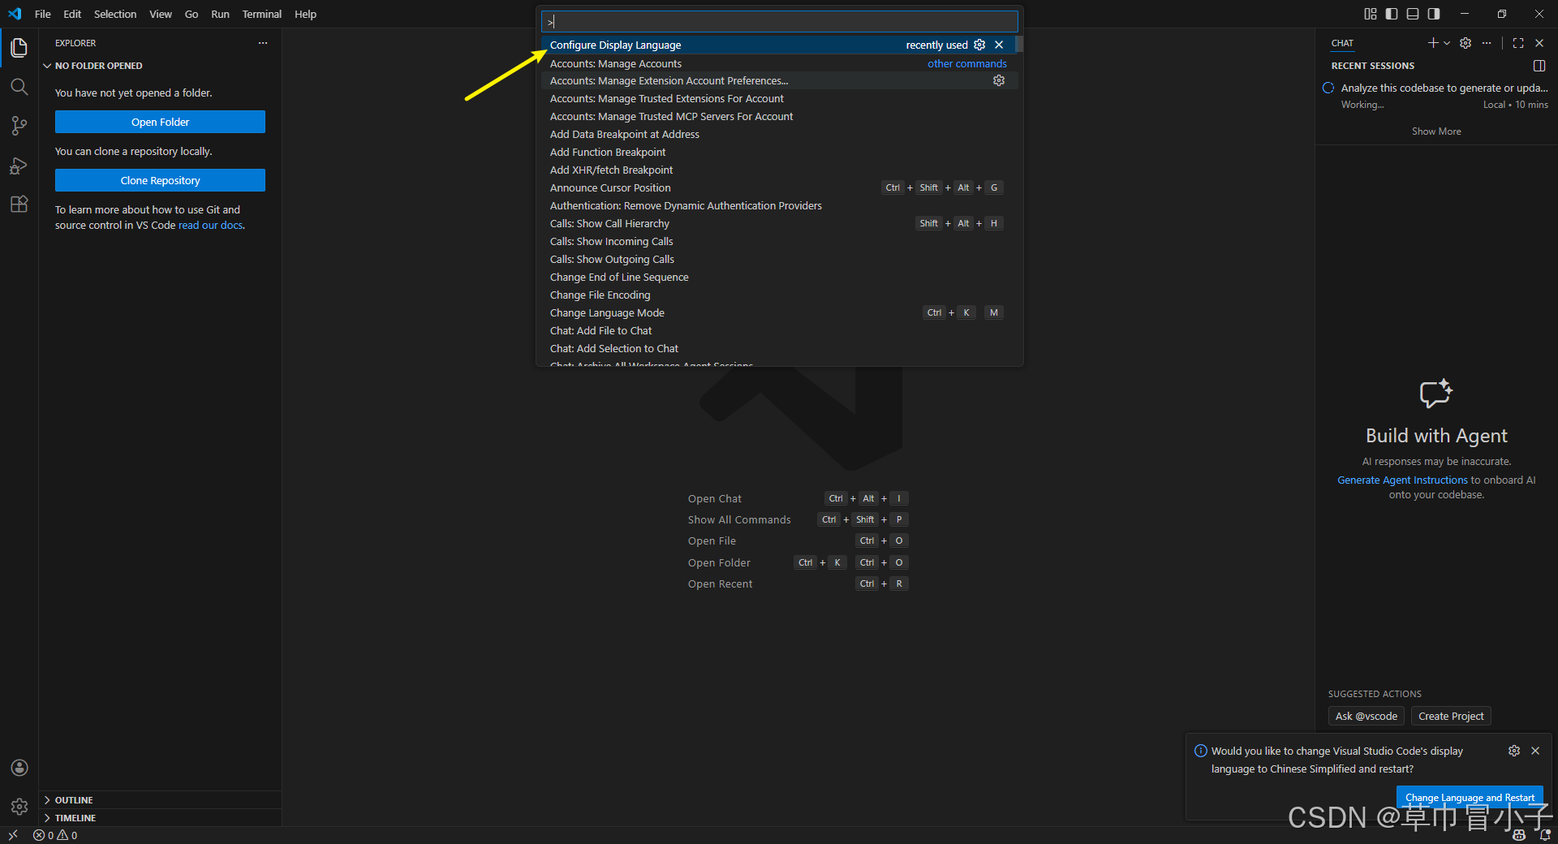Click the Open Folder button

point(160,122)
